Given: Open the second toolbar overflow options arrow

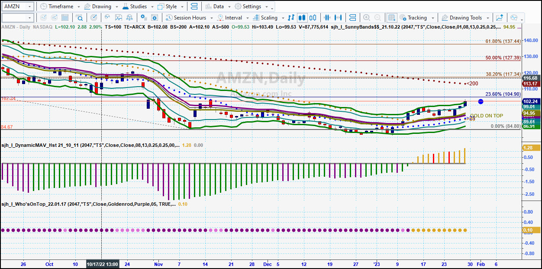Looking at the screenshot, I should pyautogui.click(x=522, y=19).
